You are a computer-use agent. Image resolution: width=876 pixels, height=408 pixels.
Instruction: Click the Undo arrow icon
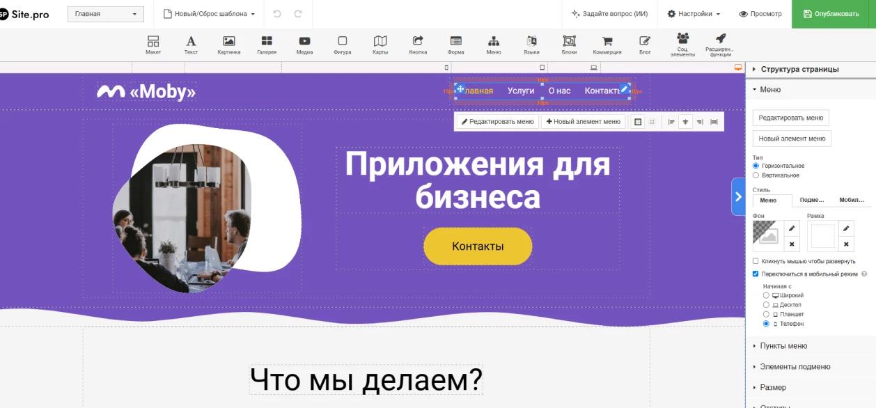pos(277,14)
